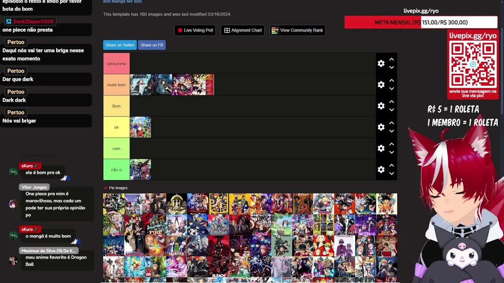Move ruim tier down with arrow
This screenshot has width=504, height=283.
[391, 153]
